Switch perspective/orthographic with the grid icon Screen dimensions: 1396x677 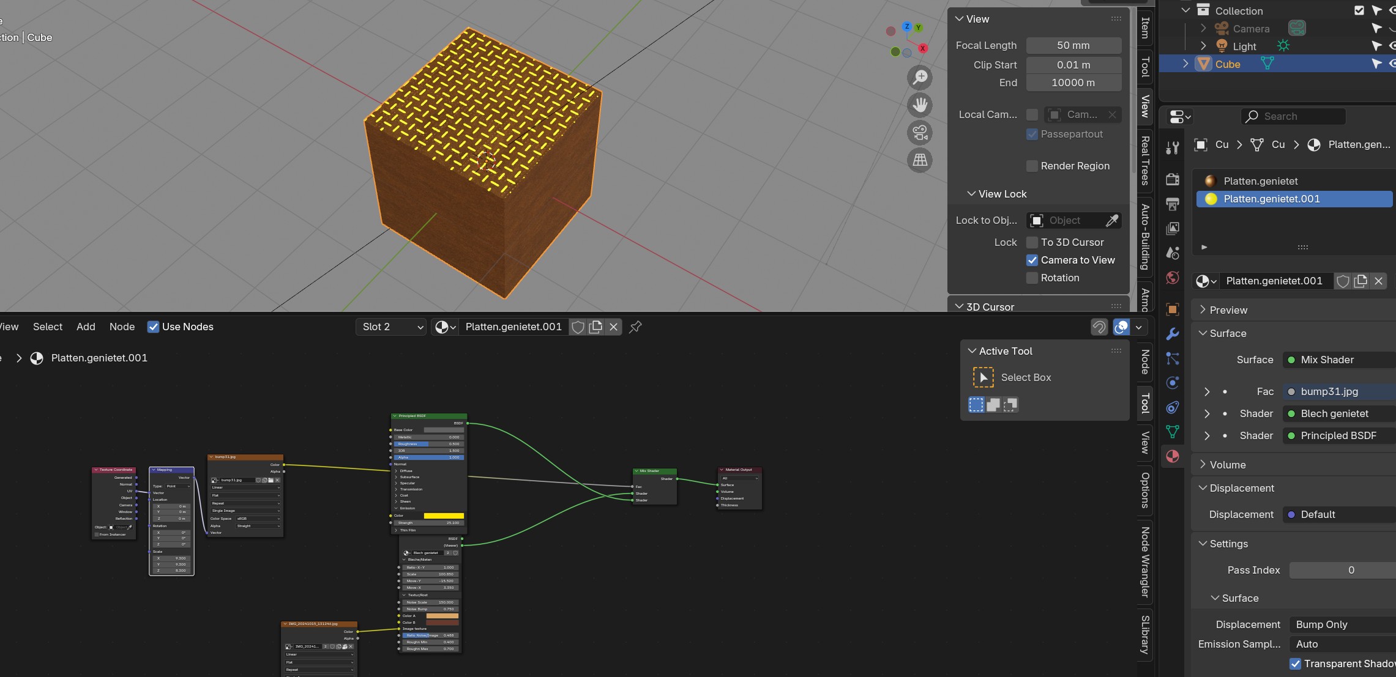pyautogui.click(x=920, y=160)
